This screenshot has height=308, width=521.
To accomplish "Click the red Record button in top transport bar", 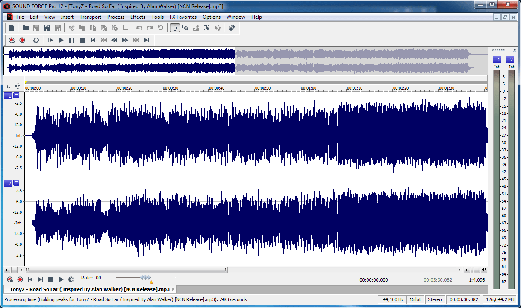I will (22, 40).
